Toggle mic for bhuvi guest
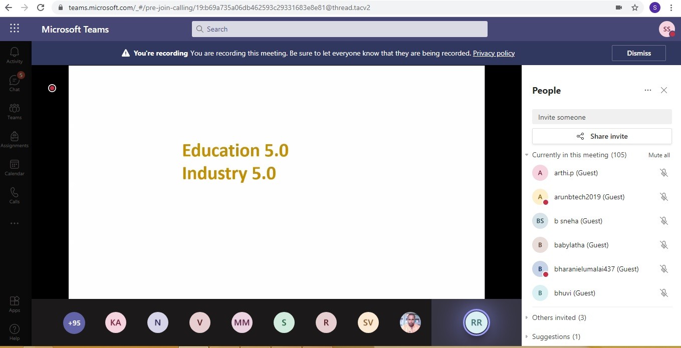Viewport: 681px width, 348px height. 663,293
